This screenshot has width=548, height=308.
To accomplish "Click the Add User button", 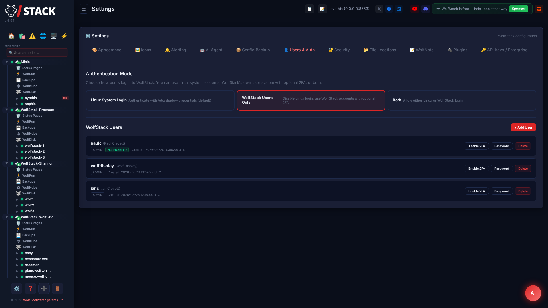I will [x=523, y=127].
